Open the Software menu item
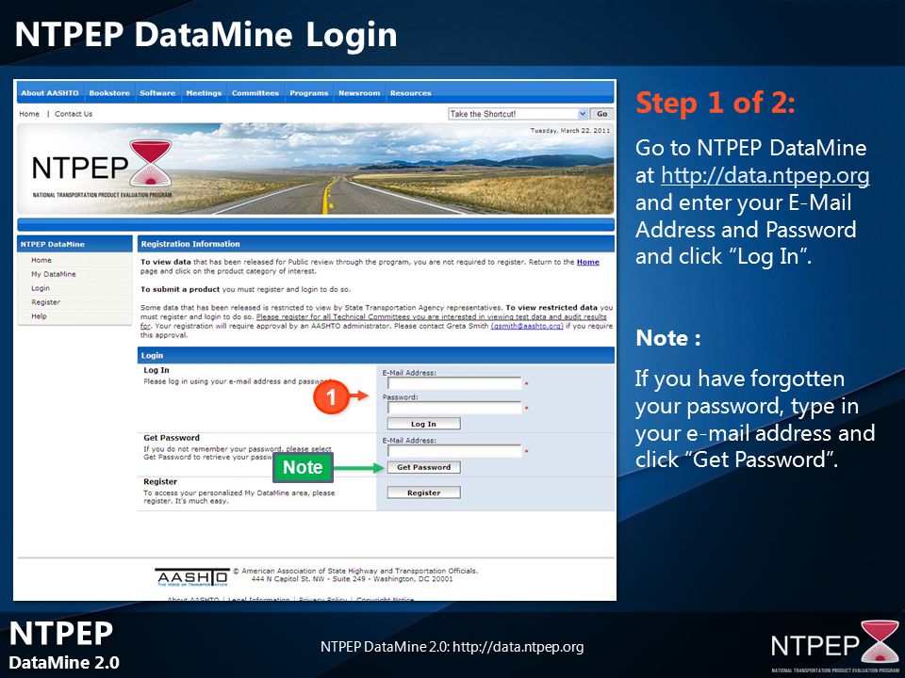905x678 pixels. (157, 93)
